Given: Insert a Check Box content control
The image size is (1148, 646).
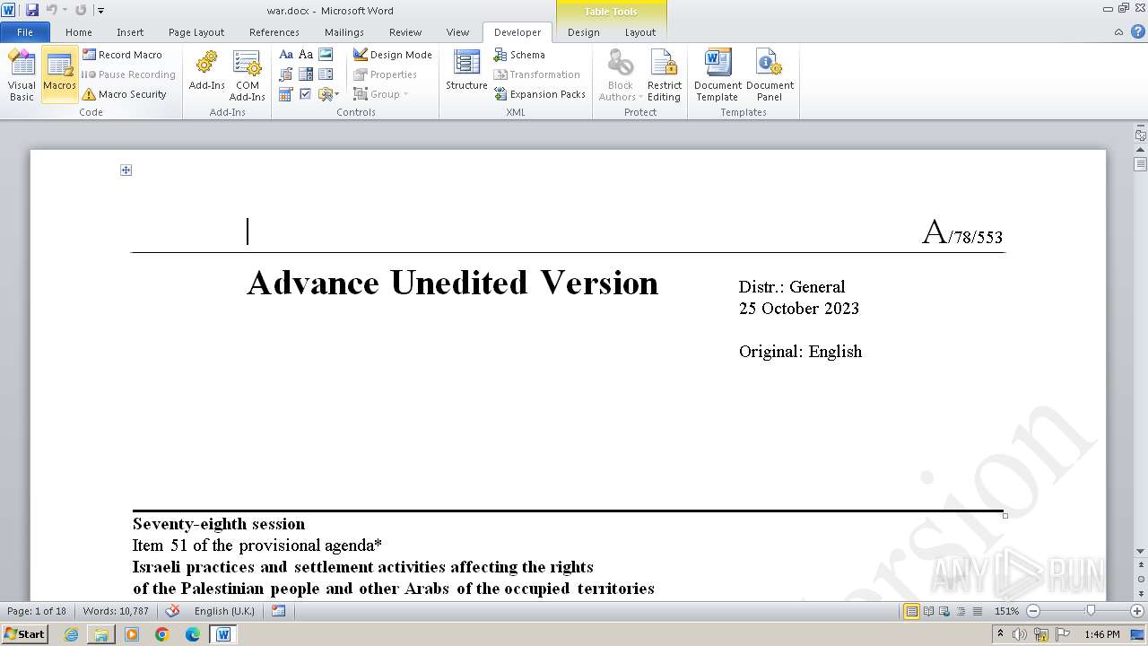Looking at the screenshot, I should [x=306, y=94].
